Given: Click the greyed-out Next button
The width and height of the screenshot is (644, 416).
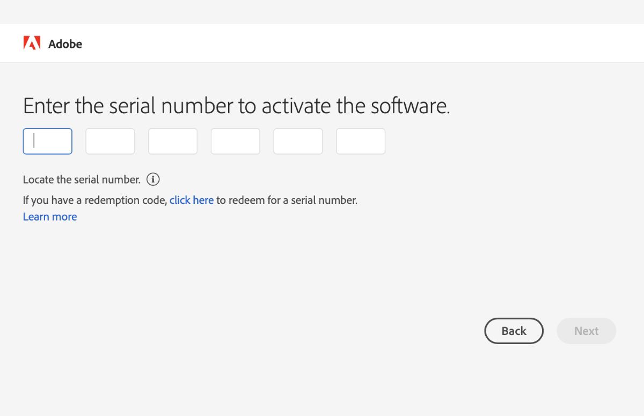Looking at the screenshot, I should click(x=586, y=331).
